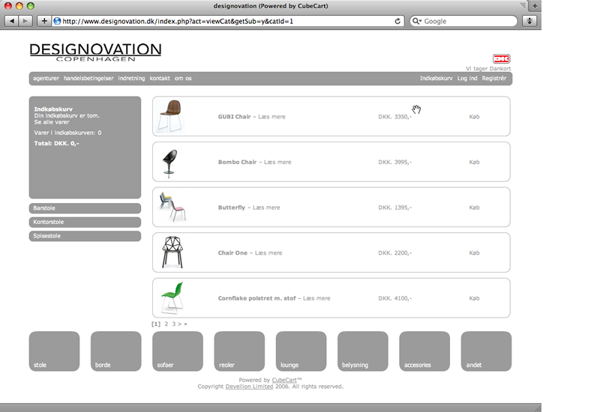Image resolution: width=600 pixels, height=412 pixels.
Task: Click the Designovation Copenhagen logo
Action: (x=95, y=52)
